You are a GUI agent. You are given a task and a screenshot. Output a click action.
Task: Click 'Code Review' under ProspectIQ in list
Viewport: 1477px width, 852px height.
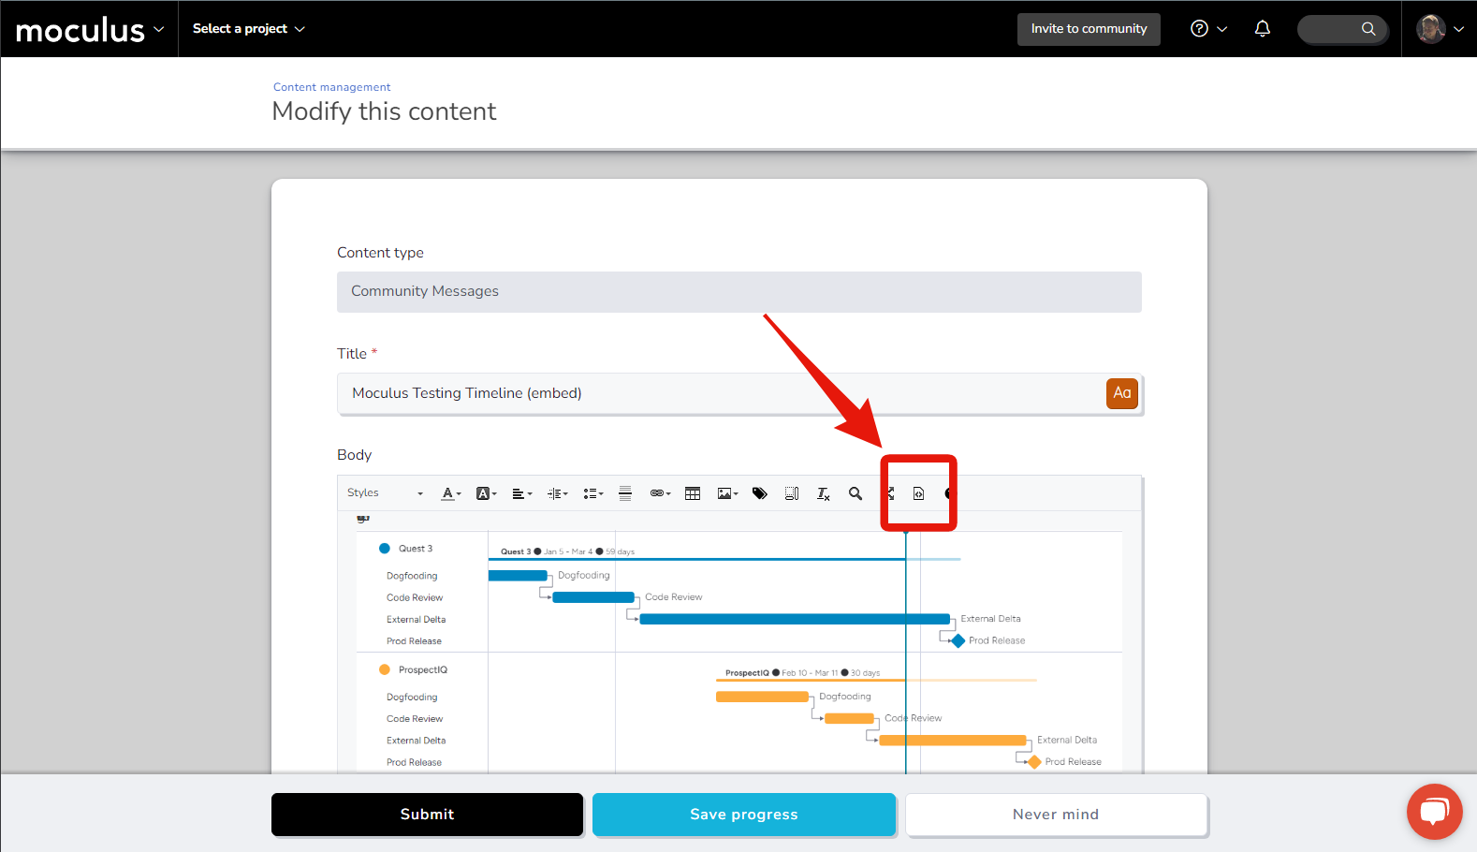[415, 719]
